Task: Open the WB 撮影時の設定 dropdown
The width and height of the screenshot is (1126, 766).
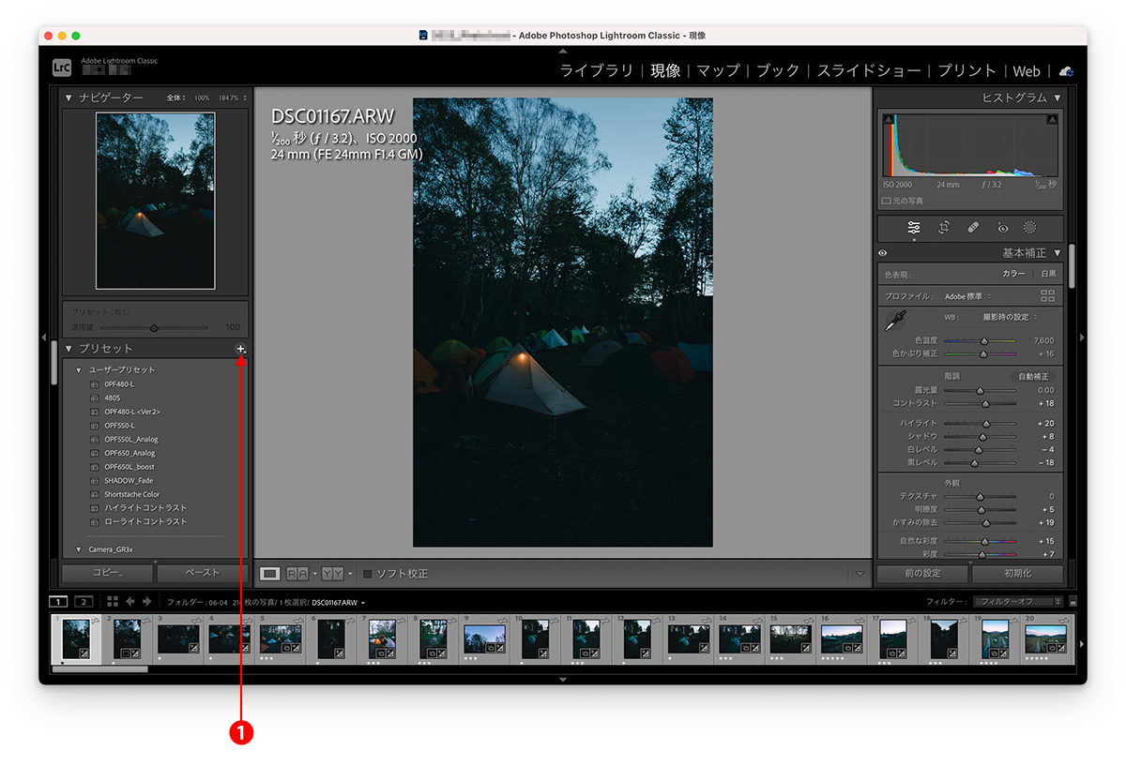Action: [x=1009, y=317]
